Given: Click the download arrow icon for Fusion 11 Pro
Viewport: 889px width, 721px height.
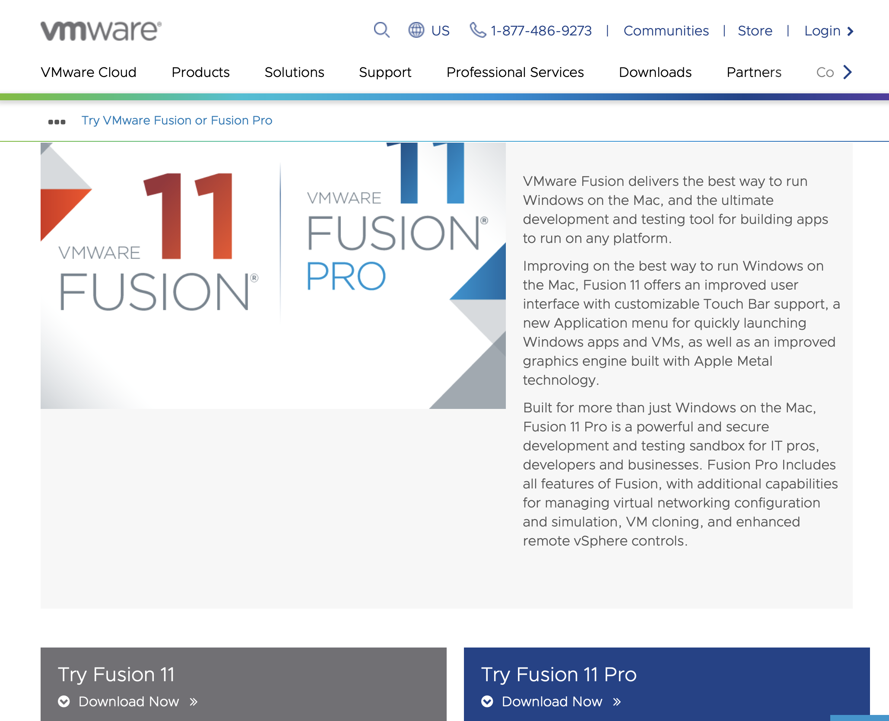Looking at the screenshot, I should click(x=487, y=701).
